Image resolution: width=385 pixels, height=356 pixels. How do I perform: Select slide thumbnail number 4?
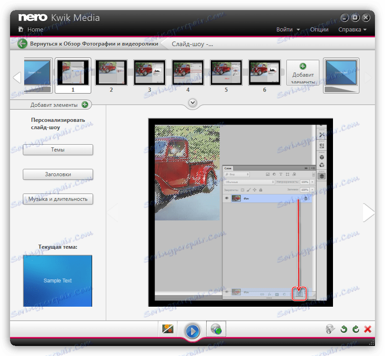pos(188,72)
